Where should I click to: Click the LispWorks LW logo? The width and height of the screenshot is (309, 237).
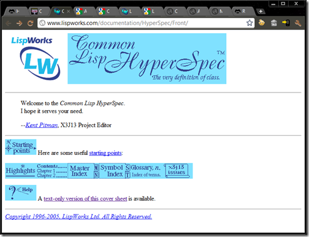pyautogui.click(x=36, y=58)
